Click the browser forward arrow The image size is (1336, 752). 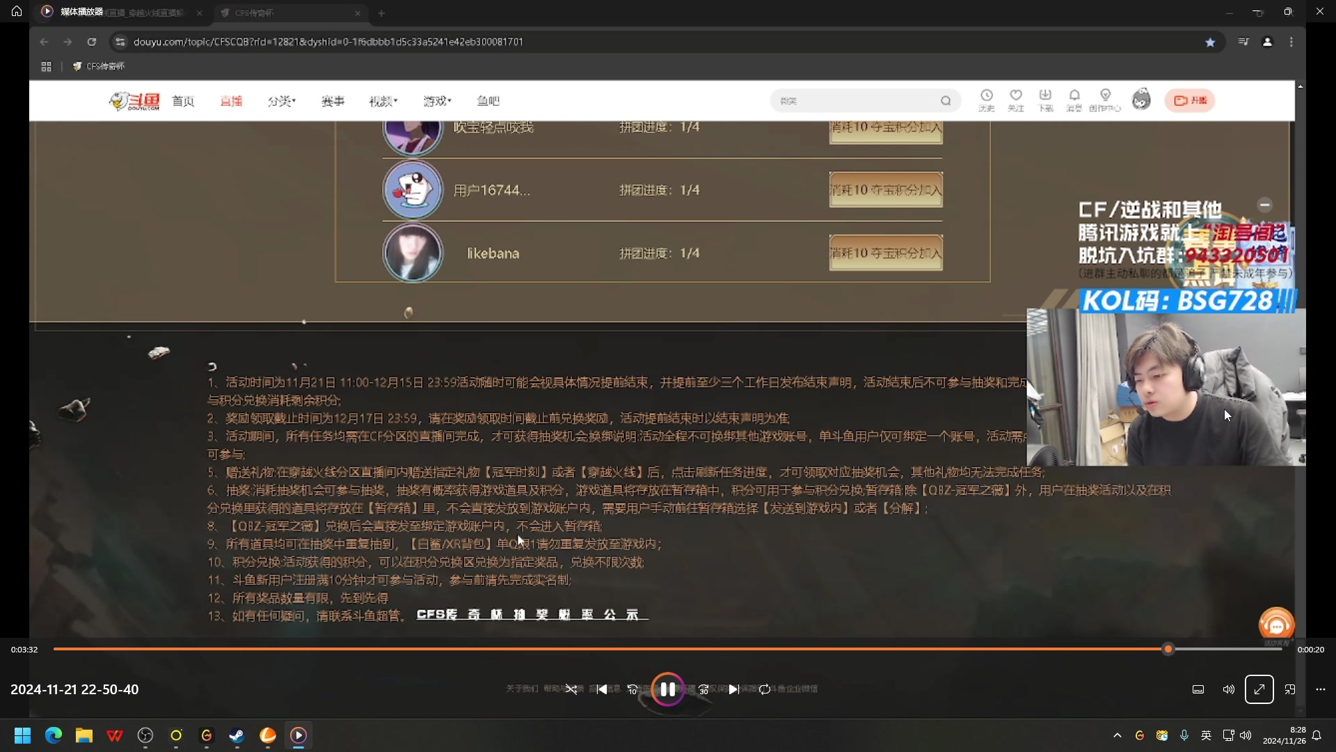pos(67,42)
